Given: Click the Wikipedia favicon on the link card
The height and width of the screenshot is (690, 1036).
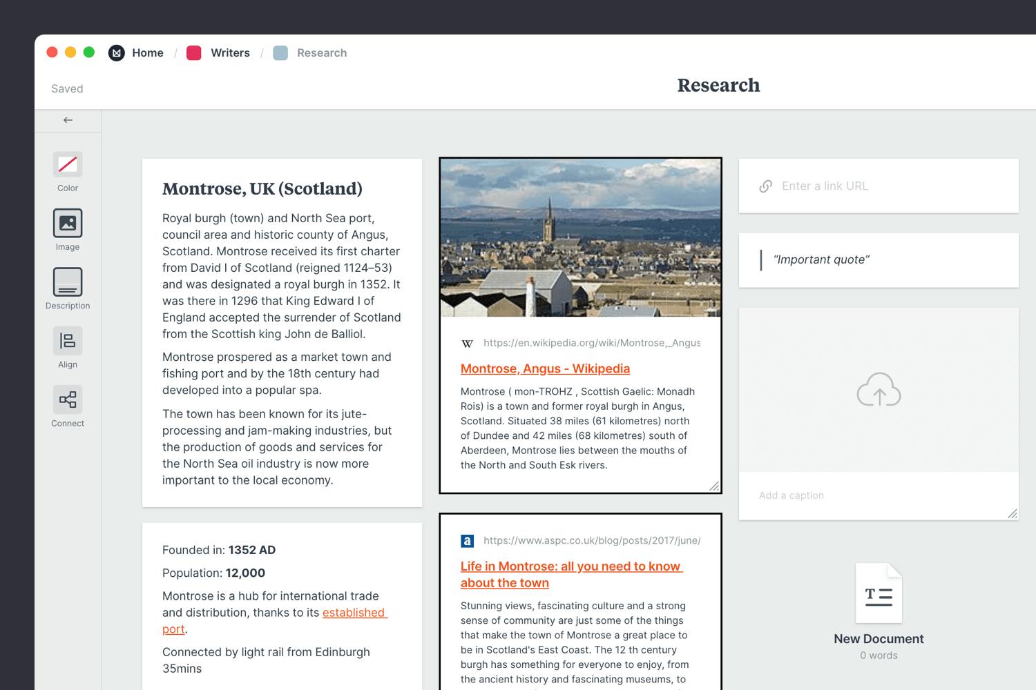Looking at the screenshot, I should (x=467, y=343).
